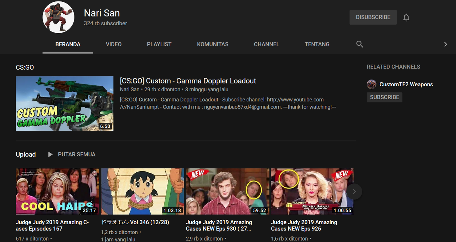Image resolution: width=456 pixels, height=242 pixels.
Task: Open the Judge Judy Eps 926 thumbnail
Action: pos(312,191)
